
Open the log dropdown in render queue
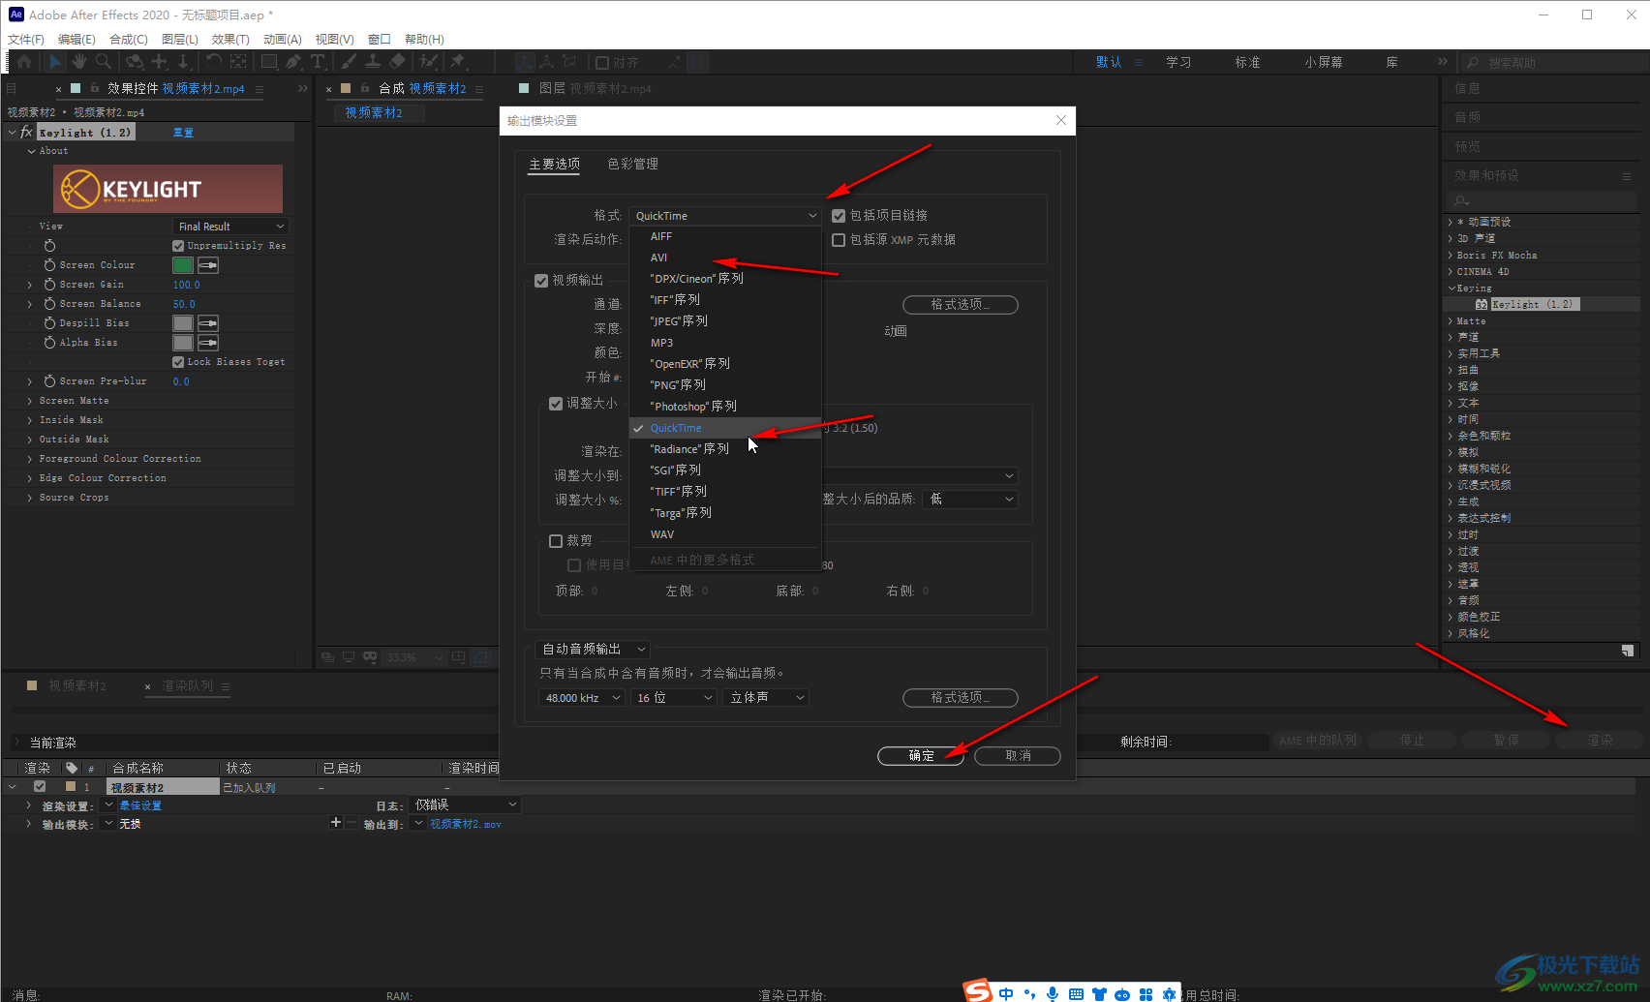tap(466, 805)
